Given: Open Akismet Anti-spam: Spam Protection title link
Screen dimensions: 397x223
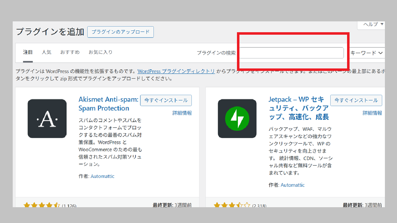Looking at the screenshot, I should tap(108, 104).
